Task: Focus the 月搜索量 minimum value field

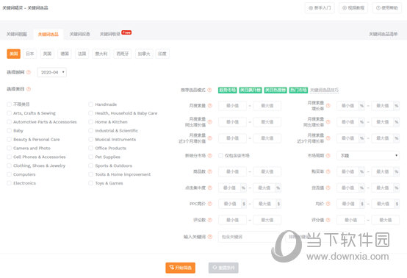Action: point(232,106)
